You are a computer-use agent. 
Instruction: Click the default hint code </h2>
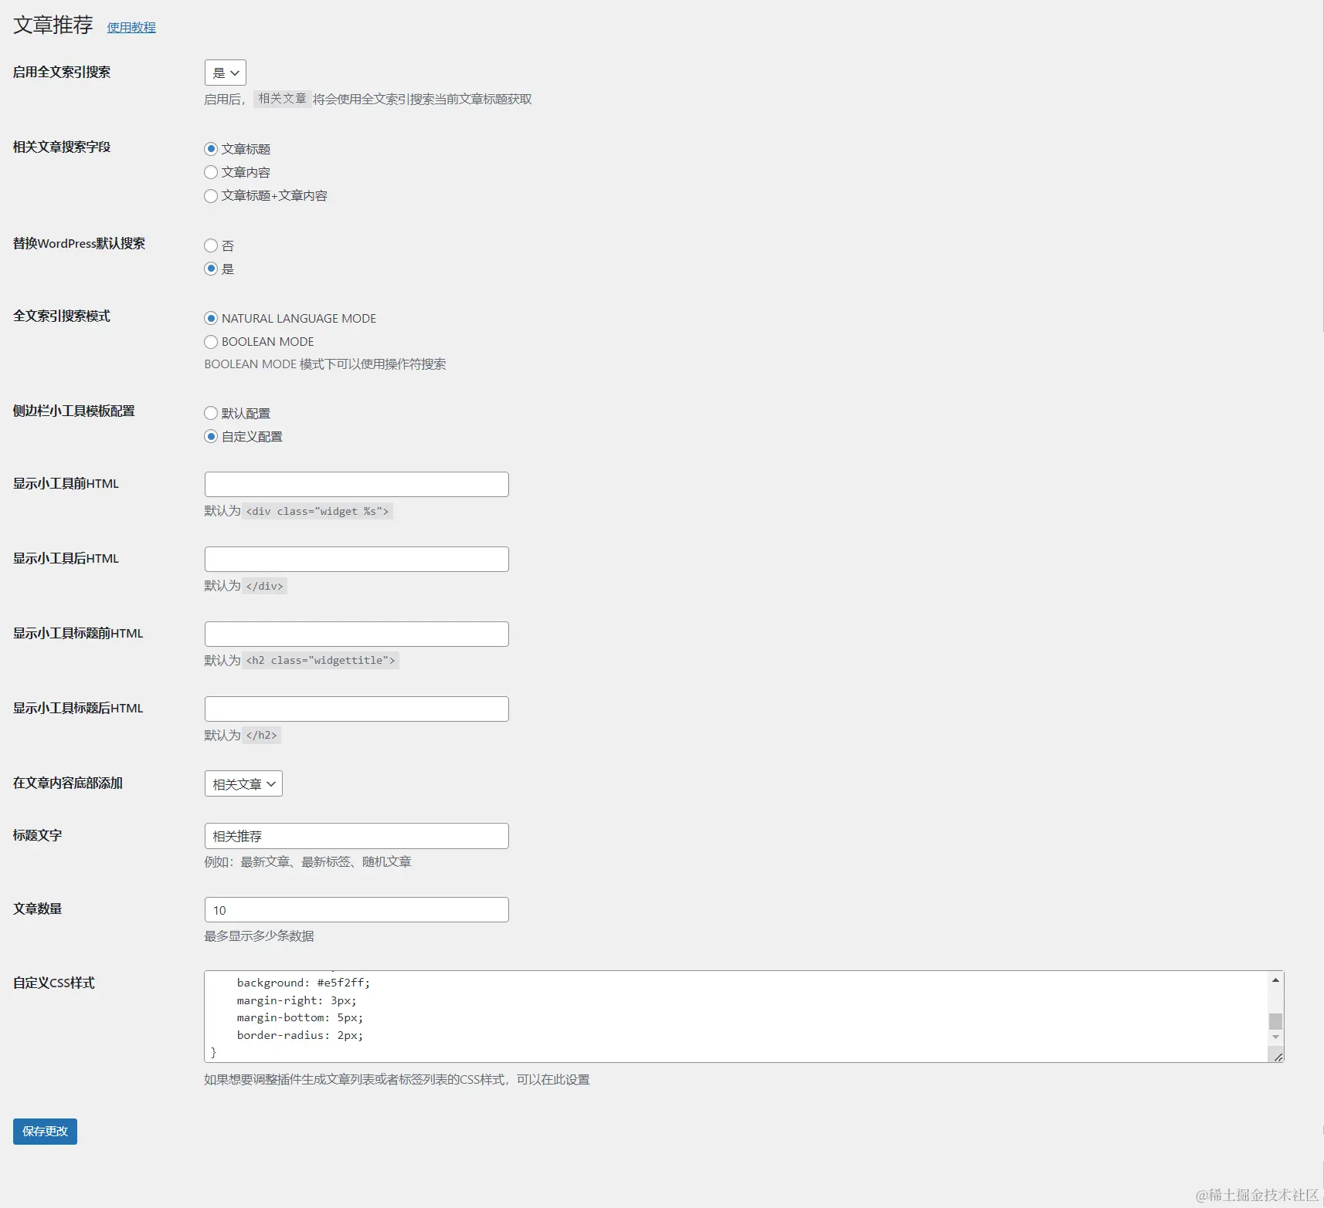tap(261, 736)
